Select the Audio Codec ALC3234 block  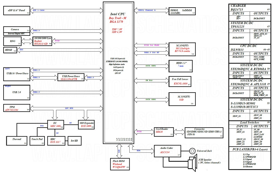(x=168, y=151)
